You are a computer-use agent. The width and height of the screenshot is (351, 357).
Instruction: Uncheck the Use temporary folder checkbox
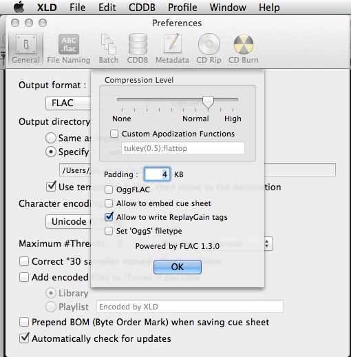tap(51, 187)
